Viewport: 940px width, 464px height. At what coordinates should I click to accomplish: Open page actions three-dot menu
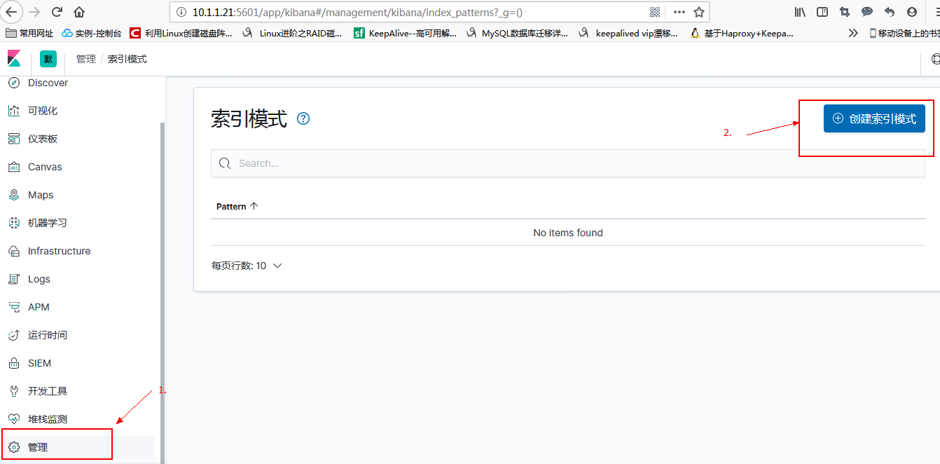tap(679, 12)
